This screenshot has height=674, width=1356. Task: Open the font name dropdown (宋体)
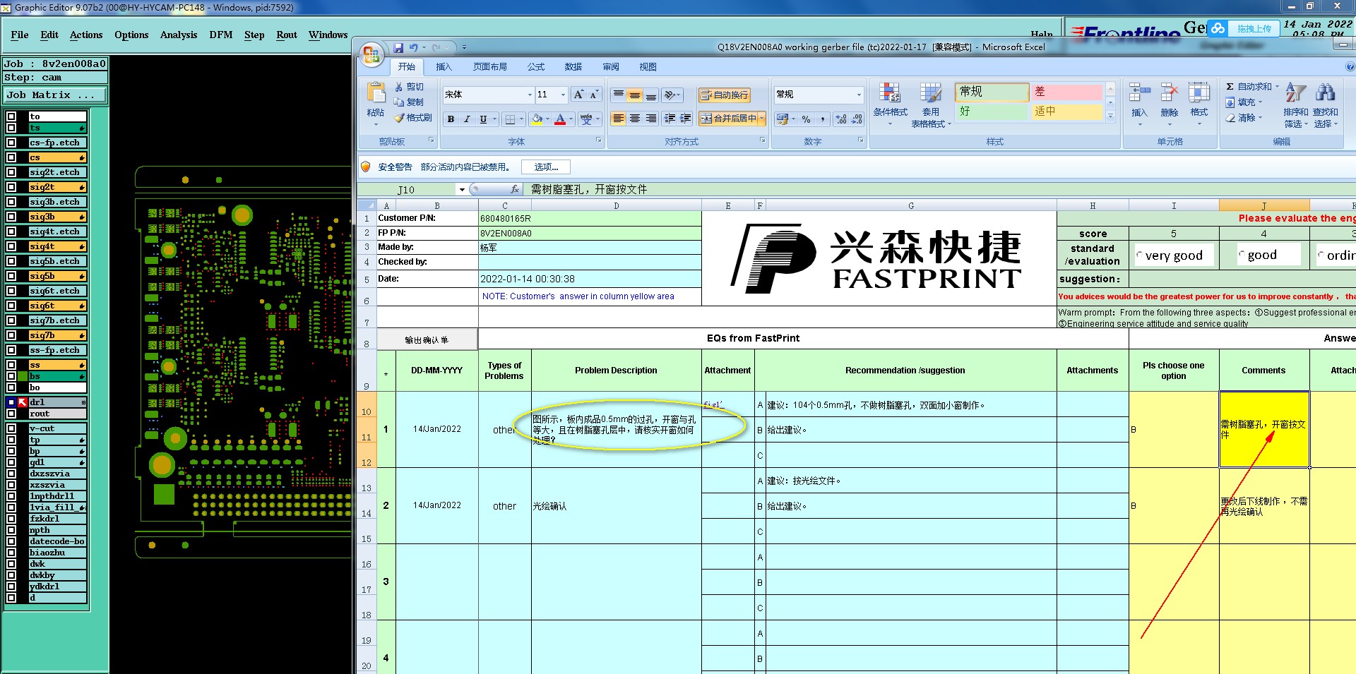click(x=530, y=95)
